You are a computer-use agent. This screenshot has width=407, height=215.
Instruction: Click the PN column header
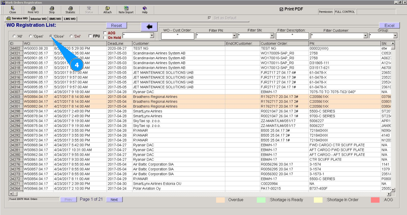[345, 44]
